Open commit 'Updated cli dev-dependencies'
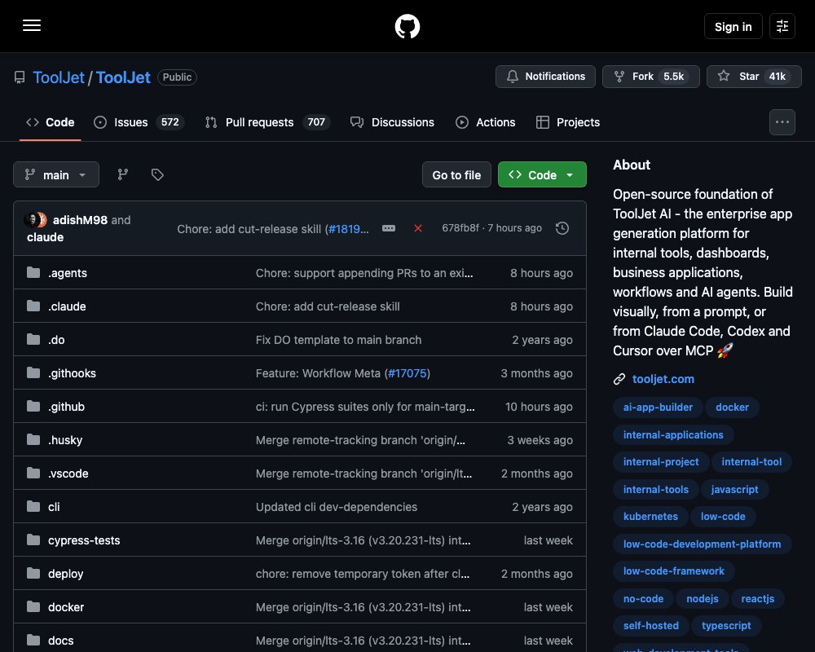Viewport: 815px width, 652px height. pyautogui.click(x=337, y=507)
